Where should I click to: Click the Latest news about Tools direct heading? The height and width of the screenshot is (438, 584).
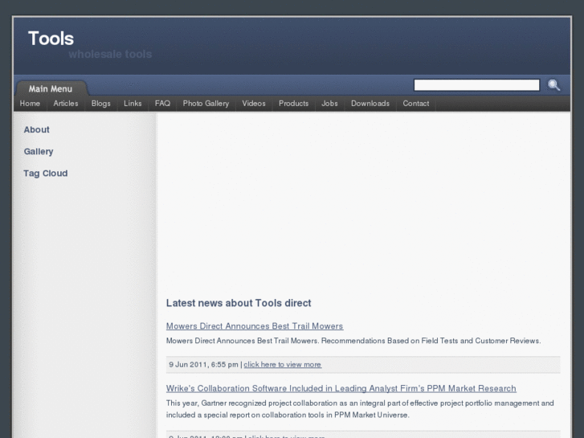(239, 303)
